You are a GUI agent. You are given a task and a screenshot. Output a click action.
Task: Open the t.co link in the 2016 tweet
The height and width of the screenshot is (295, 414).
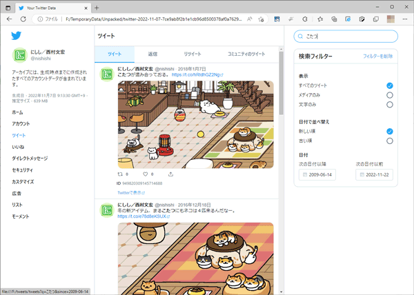click(x=144, y=216)
